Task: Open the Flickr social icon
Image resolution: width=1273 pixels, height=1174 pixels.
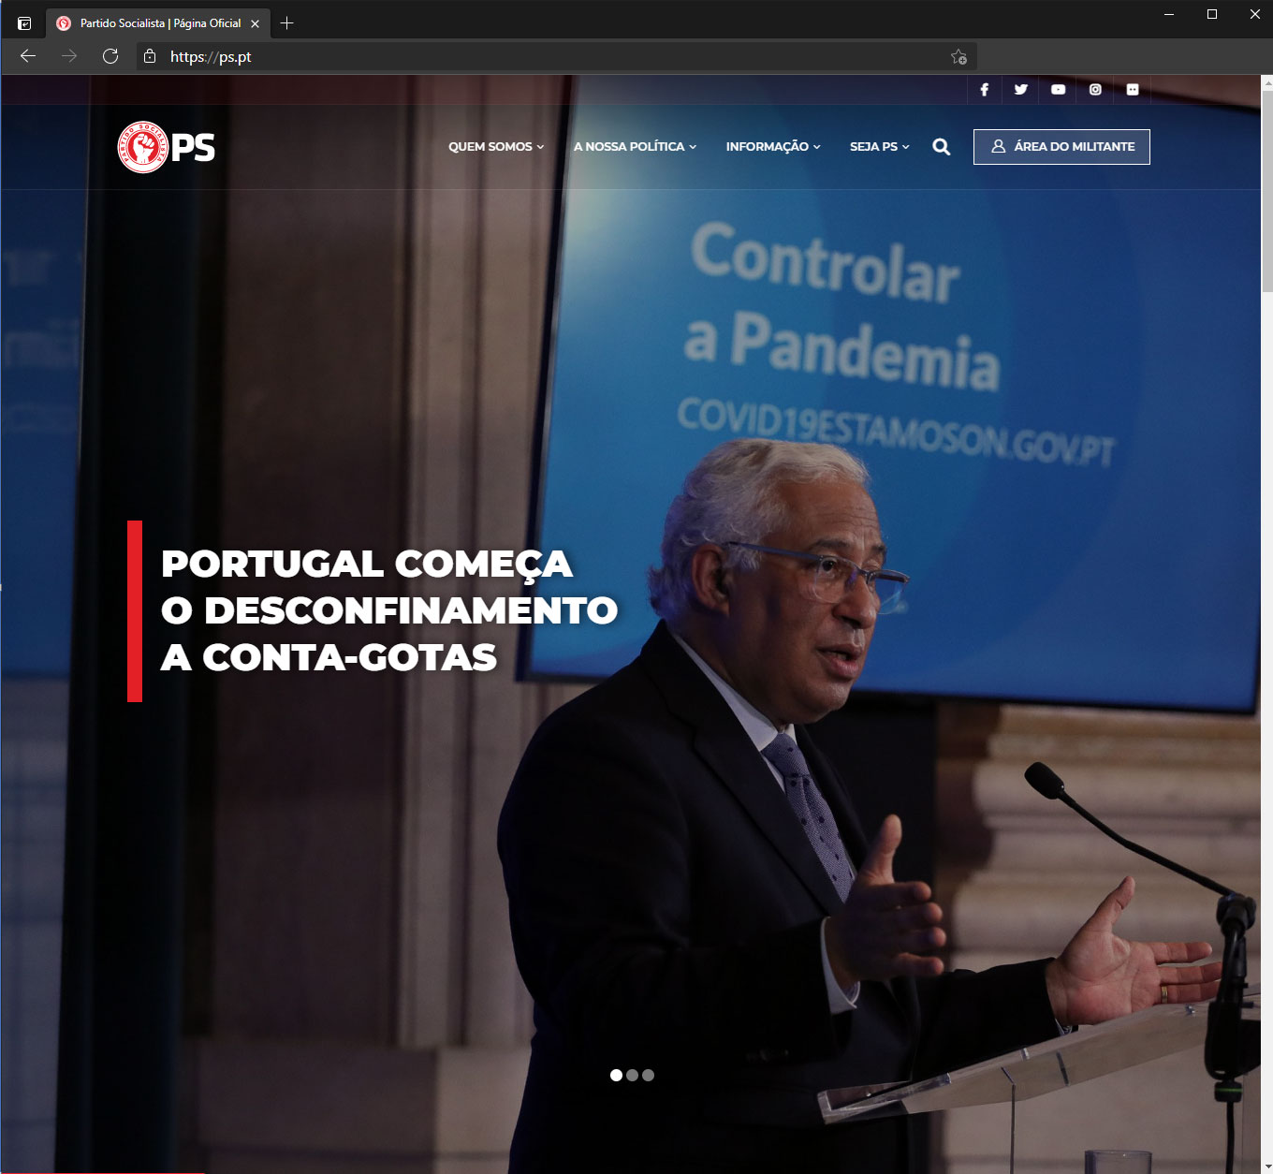Action: click(1133, 90)
